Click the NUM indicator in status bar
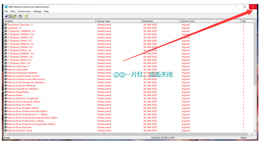 tap(243, 138)
